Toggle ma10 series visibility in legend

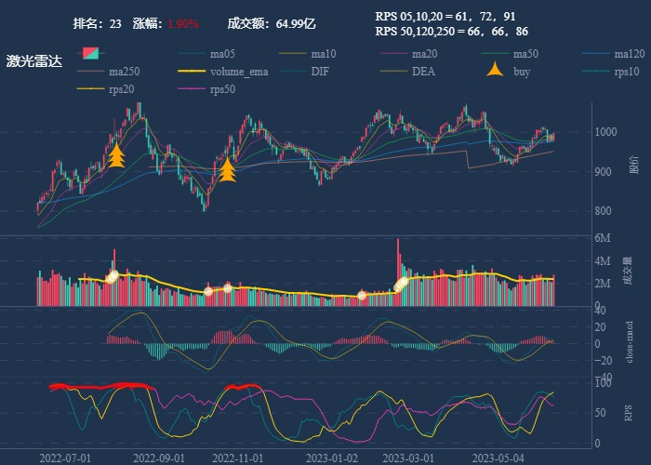(x=294, y=54)
